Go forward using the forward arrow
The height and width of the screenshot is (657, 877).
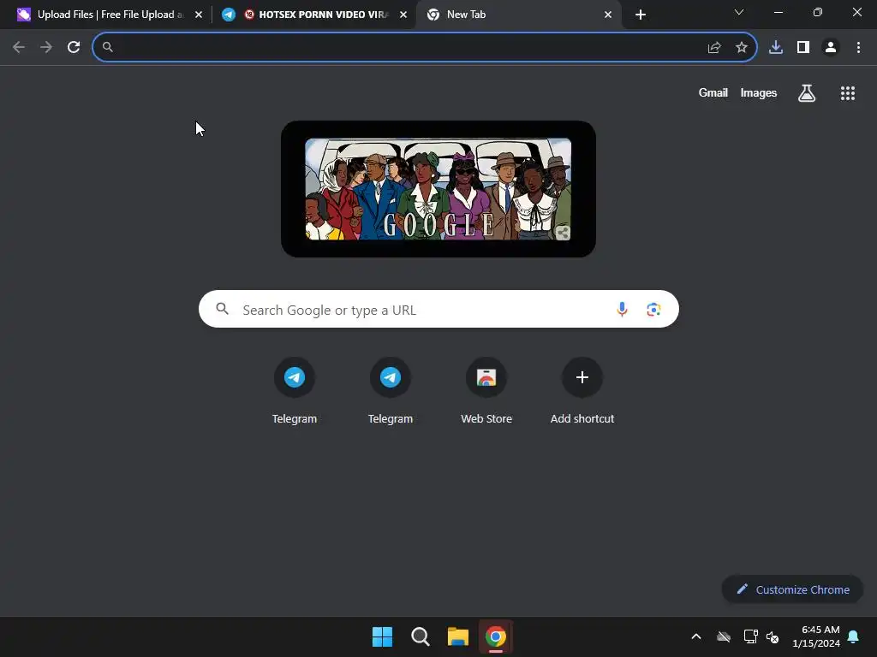coord(46,48)
